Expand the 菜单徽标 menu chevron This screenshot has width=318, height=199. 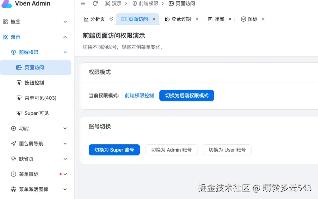click(x=65, y=174)
